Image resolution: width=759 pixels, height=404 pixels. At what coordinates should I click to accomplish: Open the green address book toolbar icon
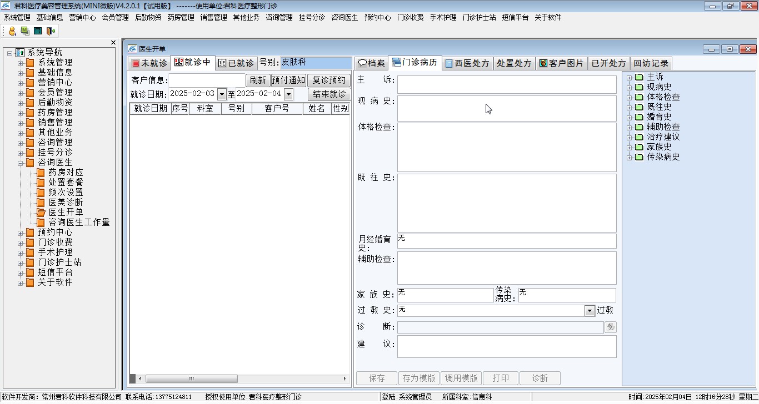coord(25,31)
